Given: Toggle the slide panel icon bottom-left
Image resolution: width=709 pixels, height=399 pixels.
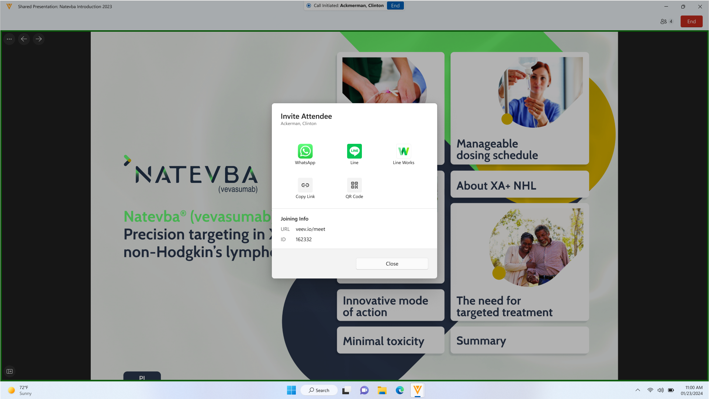Looking at the screenshot, I should coord(10,371).
